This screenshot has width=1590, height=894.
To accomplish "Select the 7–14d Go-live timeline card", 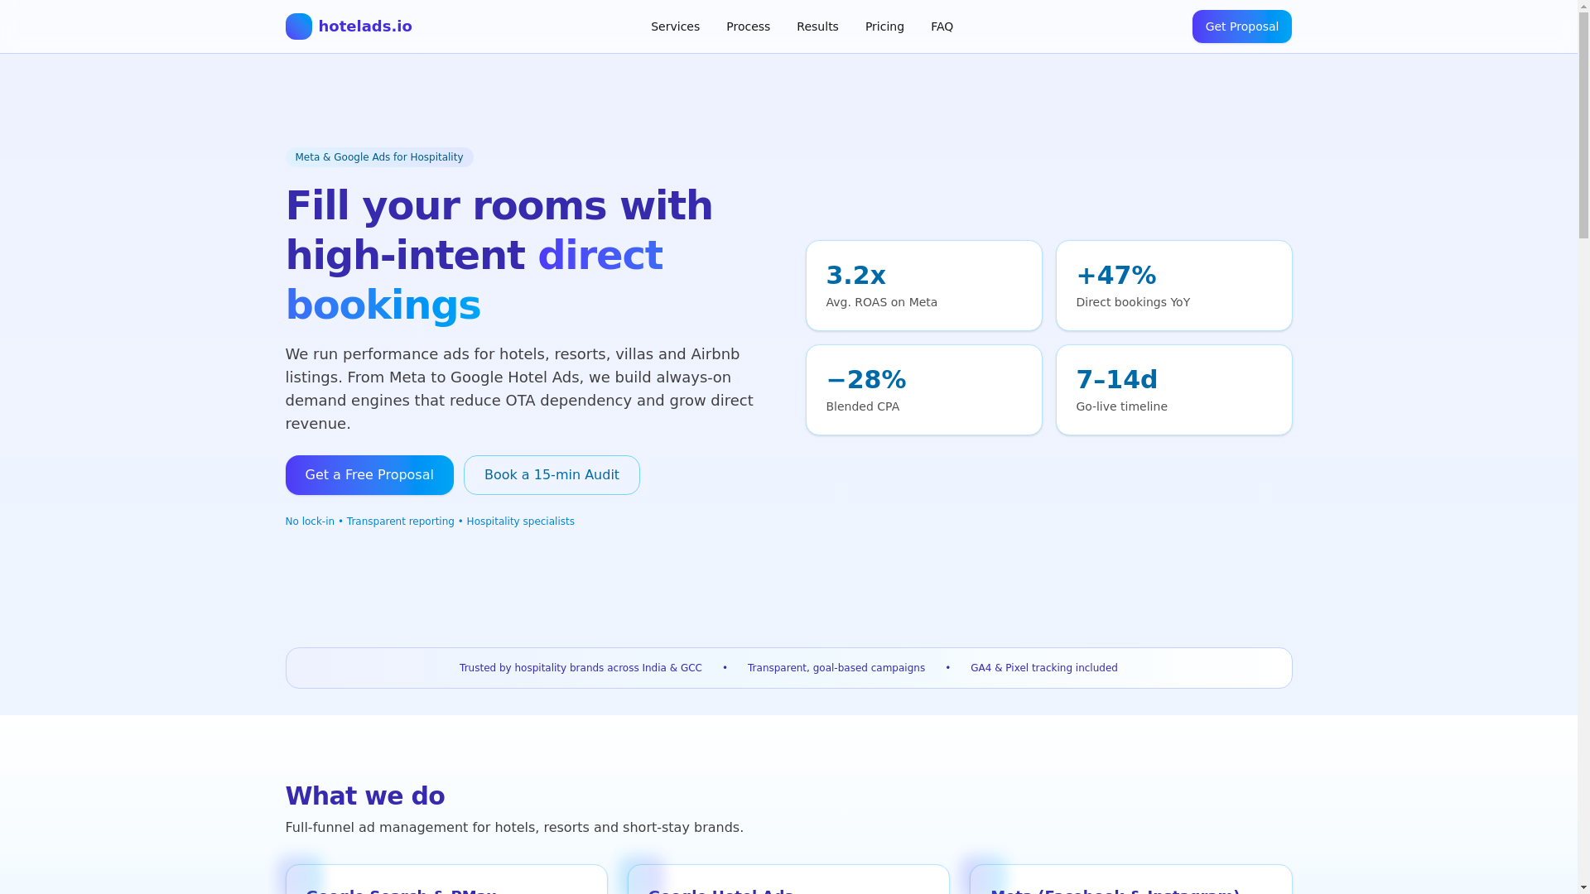I will (x=1173, y=390).
